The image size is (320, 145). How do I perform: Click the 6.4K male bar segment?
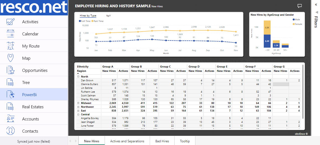click(x=267, y=41)
